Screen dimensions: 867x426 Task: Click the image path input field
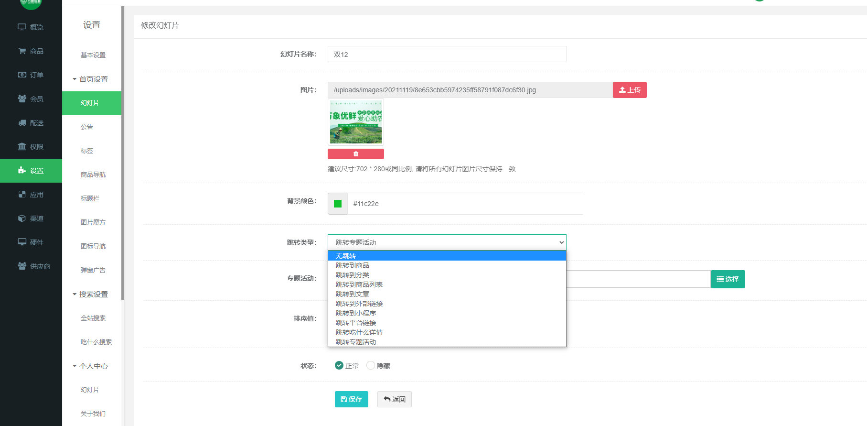click(470, 90)
